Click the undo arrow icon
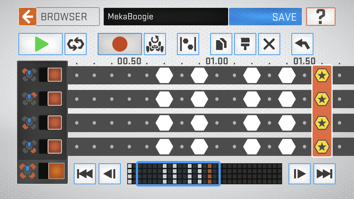 [302, 44]
